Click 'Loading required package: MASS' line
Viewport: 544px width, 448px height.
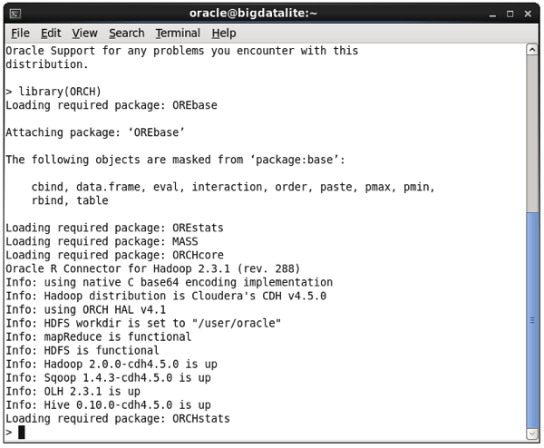pyautogui.click(x=102, y=241)
